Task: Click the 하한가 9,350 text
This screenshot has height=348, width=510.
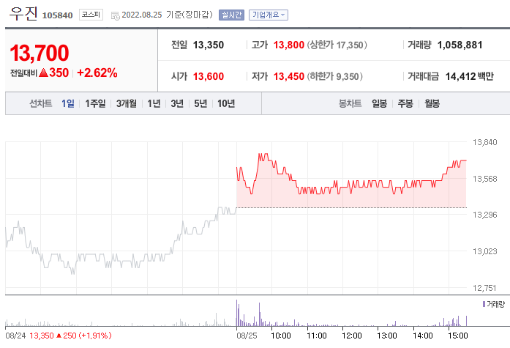Action: (x=334, y=76)
